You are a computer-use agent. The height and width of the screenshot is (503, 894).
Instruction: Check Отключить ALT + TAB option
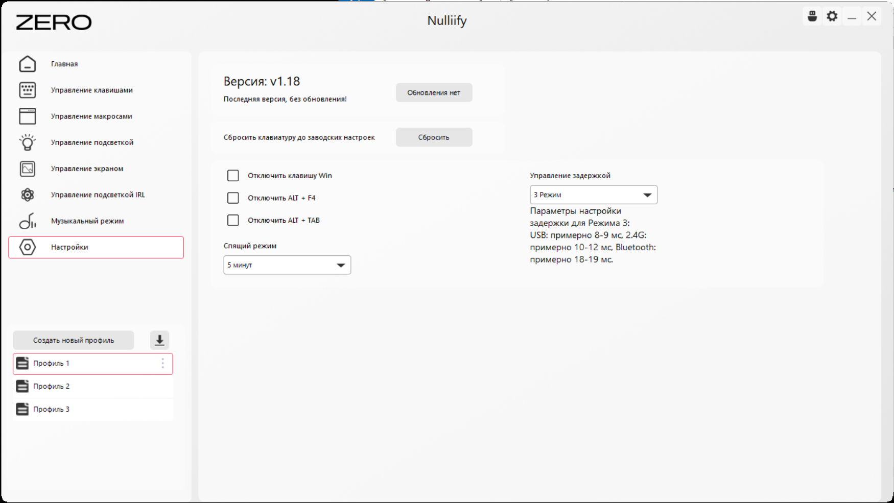(x=233, y=221)
